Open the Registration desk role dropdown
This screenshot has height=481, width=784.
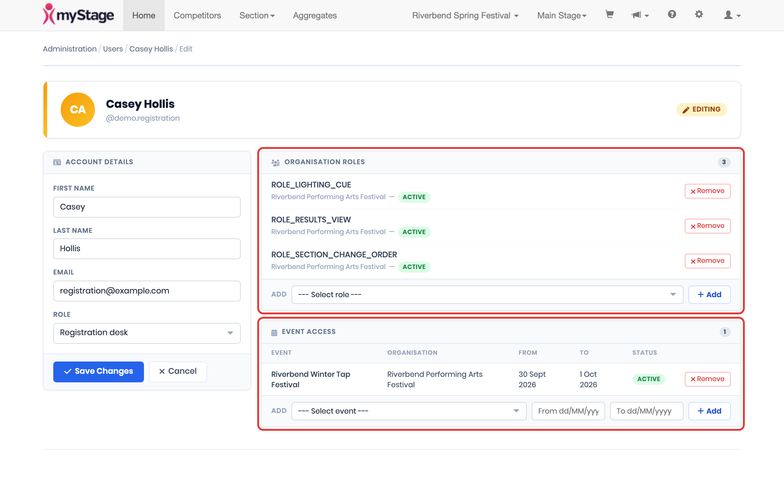147,333
